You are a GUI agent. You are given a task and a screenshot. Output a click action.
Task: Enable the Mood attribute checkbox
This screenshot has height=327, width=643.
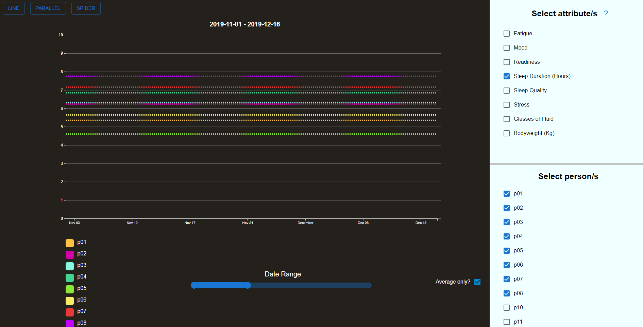(x=506, y=47)
